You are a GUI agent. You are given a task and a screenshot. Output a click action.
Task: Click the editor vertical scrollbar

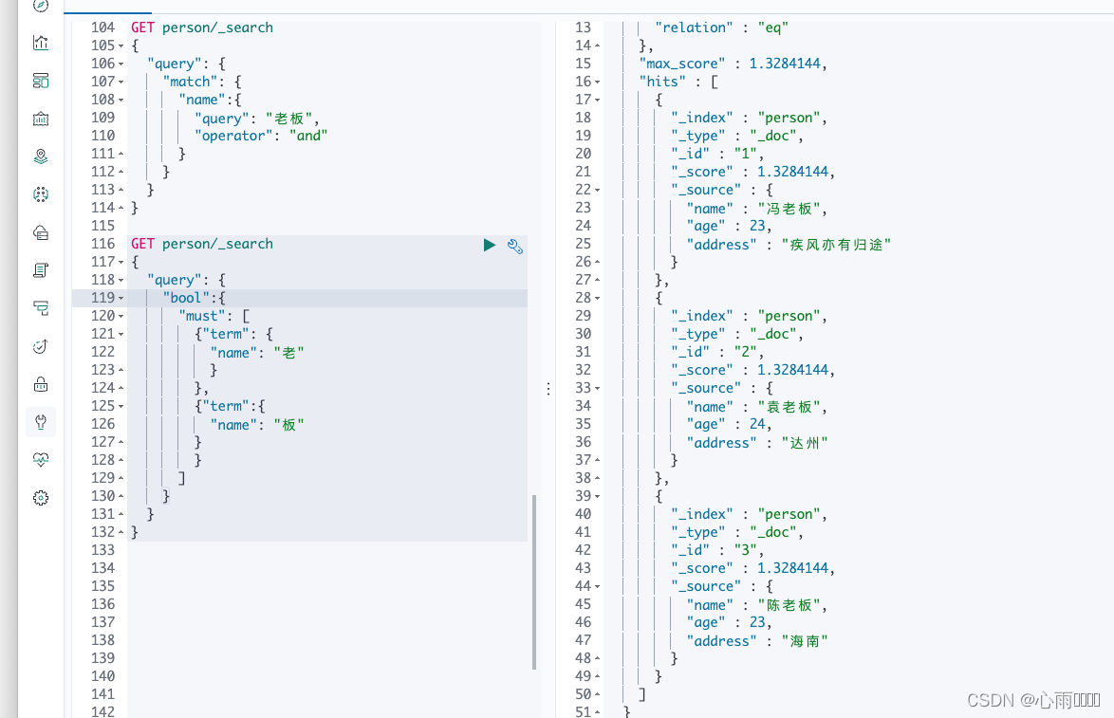534,581
